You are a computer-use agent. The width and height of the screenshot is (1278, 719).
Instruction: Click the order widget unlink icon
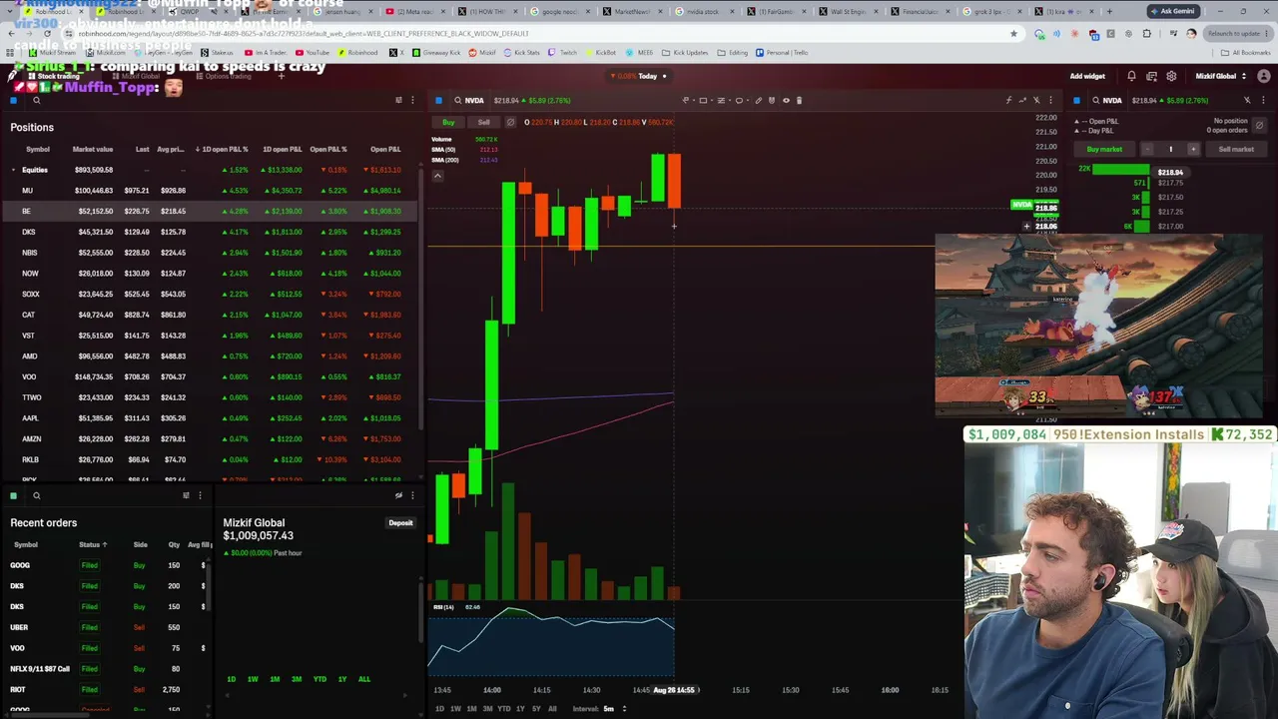pyautogui.click(x=1247, y=100)
